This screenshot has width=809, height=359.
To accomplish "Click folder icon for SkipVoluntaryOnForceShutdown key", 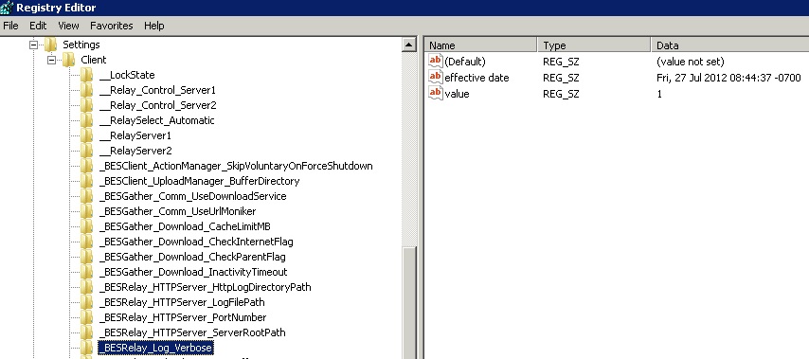I will point(87,166).
